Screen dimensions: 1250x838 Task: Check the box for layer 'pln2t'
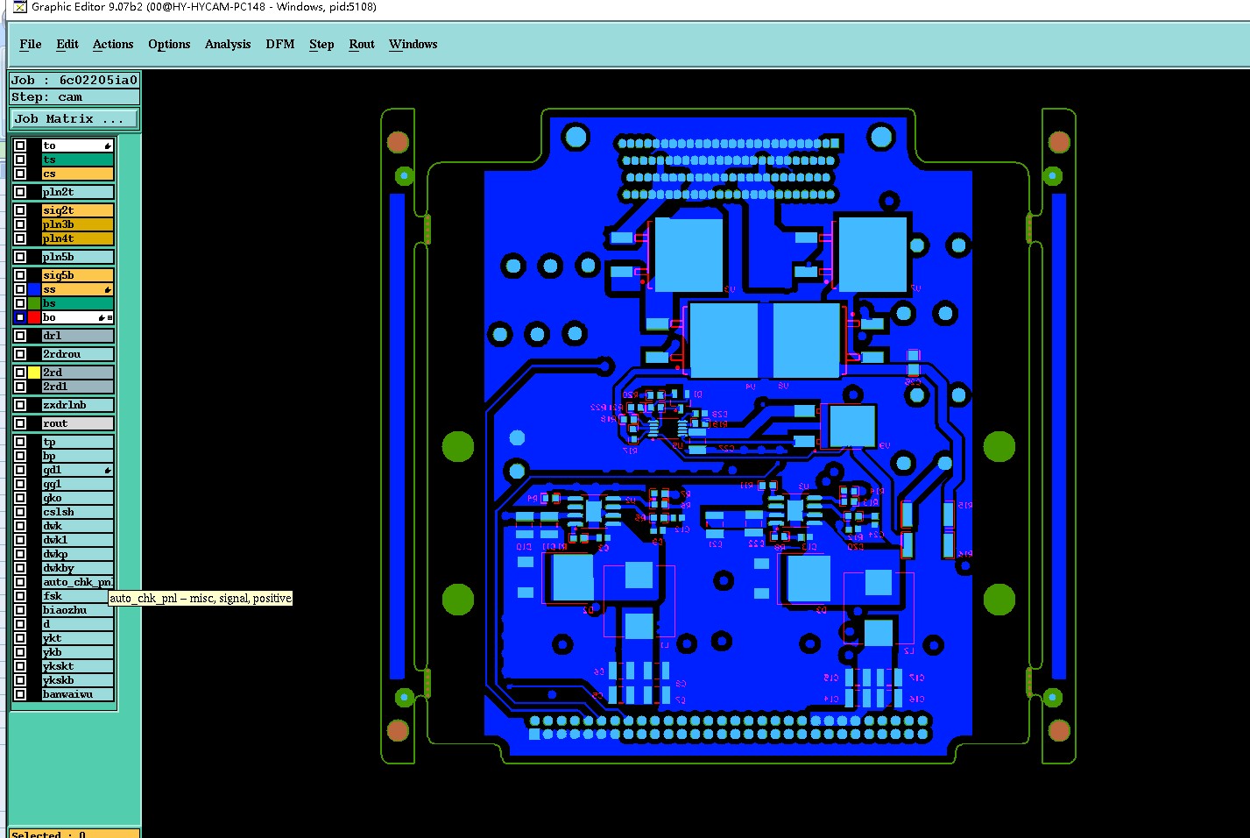coord(20,192)
